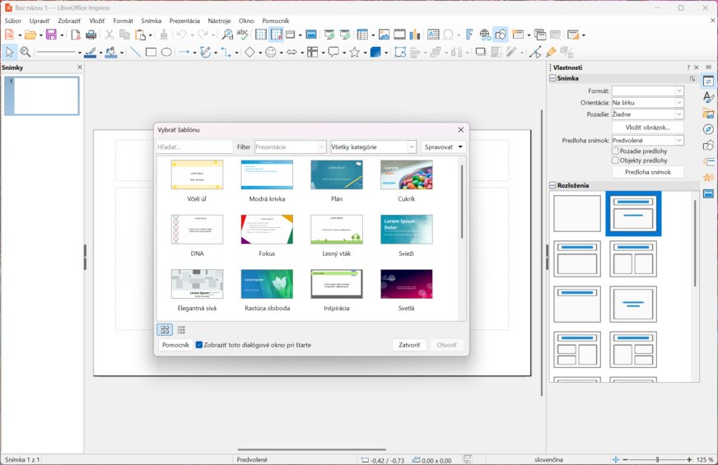Click the Insert Hyperlink globe icon
This screenshot has width=718, height=465.
point(485,35)
